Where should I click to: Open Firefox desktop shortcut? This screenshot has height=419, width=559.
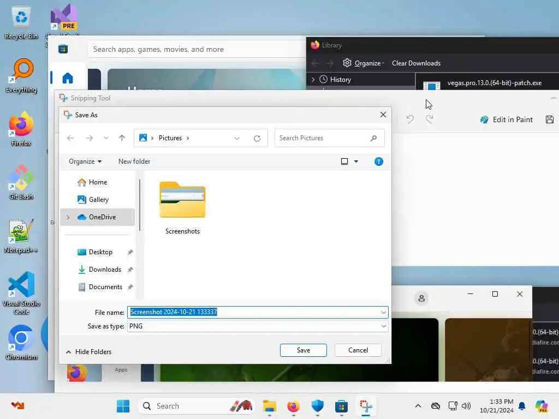tap(21, 129)
